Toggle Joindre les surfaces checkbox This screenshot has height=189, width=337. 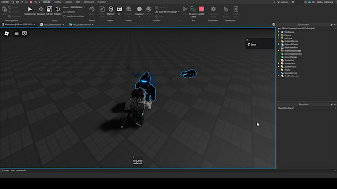[65, 16]
